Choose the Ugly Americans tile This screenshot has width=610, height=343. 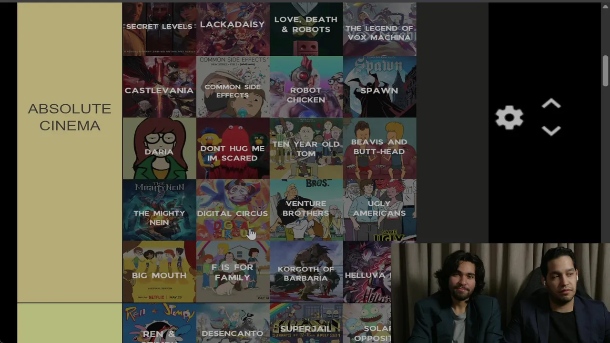tap(379, 210)
